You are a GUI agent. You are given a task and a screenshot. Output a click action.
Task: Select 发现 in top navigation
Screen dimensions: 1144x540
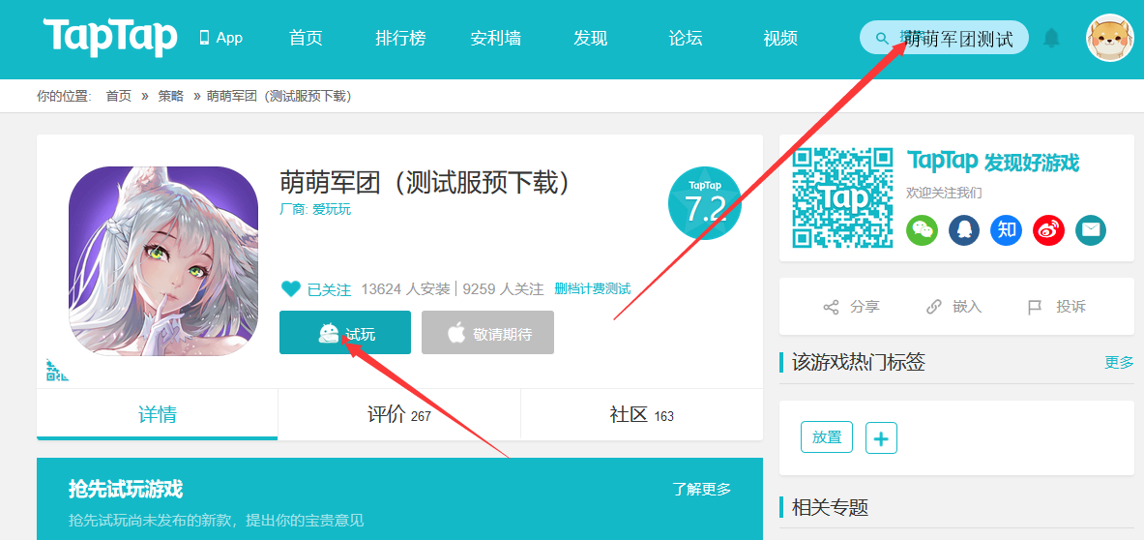click(x=590, y=38)
